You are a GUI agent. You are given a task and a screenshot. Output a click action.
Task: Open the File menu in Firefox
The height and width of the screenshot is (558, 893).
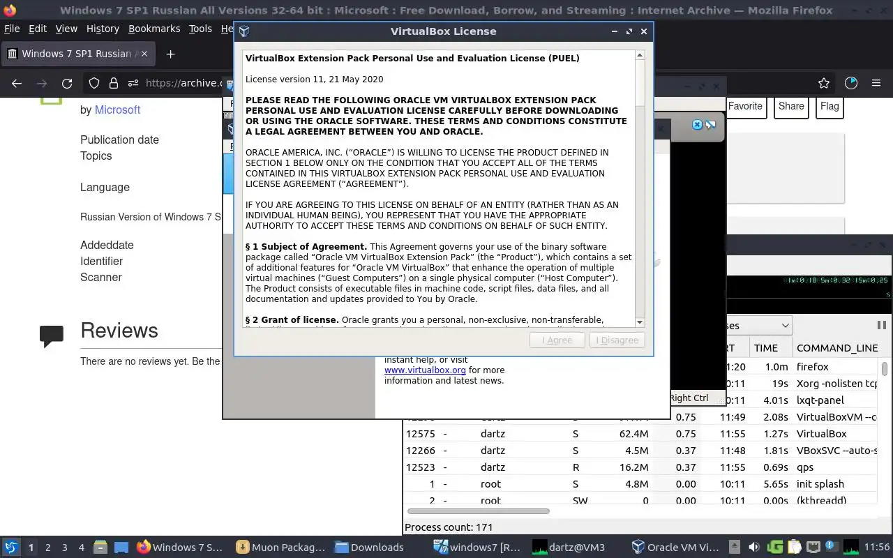click(x=12, y=29)
